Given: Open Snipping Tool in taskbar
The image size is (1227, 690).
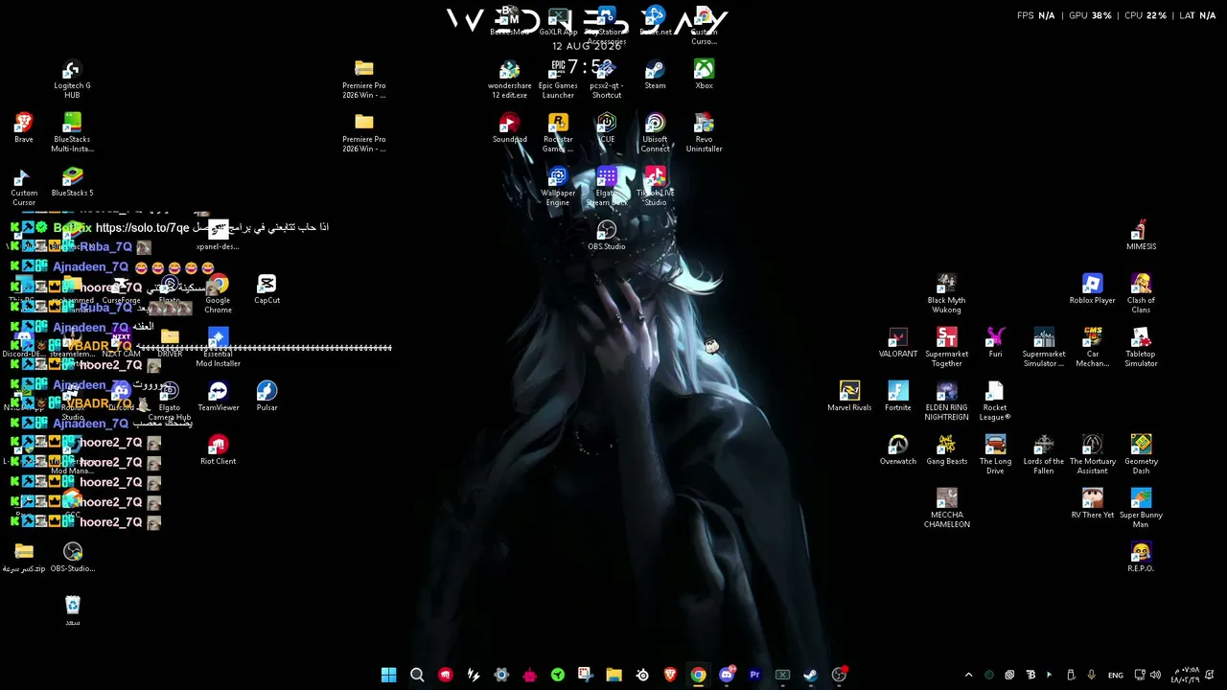Looking at the screenshot, I should (586, 675).
